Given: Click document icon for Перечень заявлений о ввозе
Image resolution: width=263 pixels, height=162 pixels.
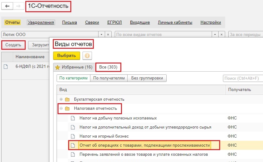Looking at the screenshot, I should click(x=73, y=154).
